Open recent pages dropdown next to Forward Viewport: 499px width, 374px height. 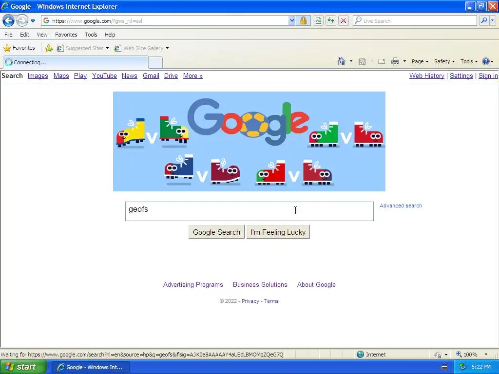click(x=33, y=21)
